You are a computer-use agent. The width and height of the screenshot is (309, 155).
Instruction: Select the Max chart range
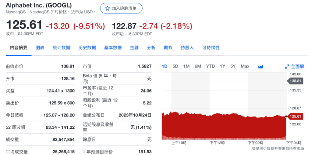coord(245,66)
